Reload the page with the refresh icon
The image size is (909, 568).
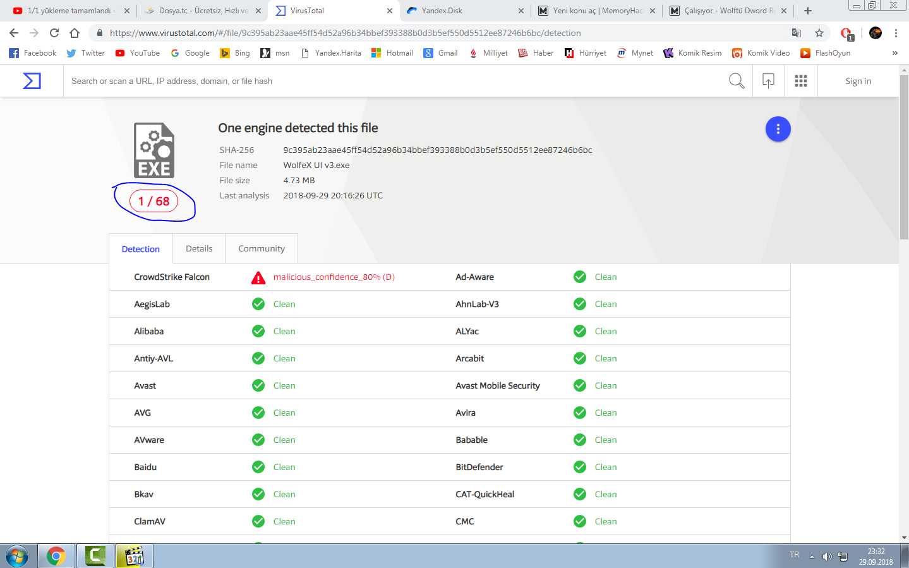tap(54, 33)
